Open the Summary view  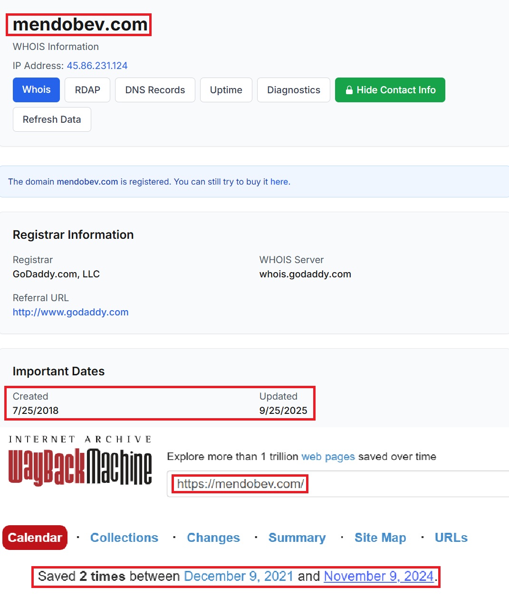point(297,538)
